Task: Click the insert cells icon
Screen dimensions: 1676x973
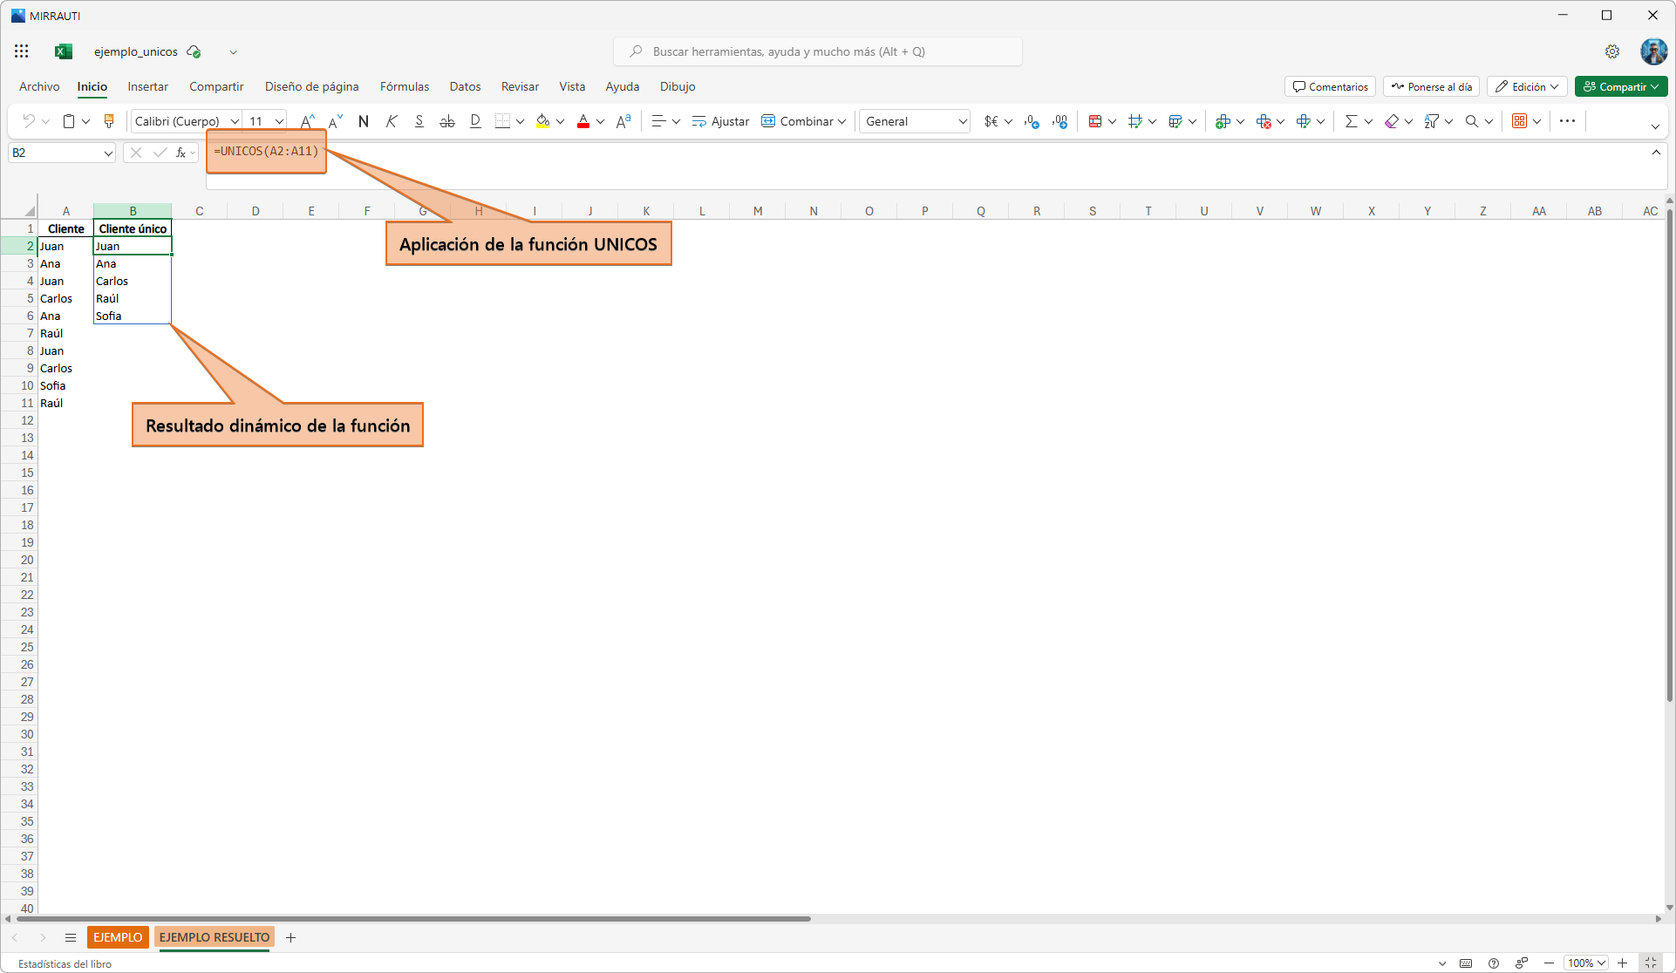Action: [1223, 121]
